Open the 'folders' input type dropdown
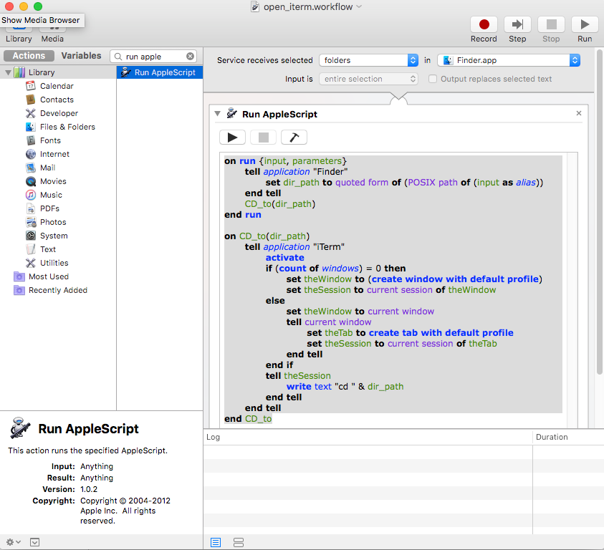The image size is (604, 550). pyautogui.click(x=369, y=60)
